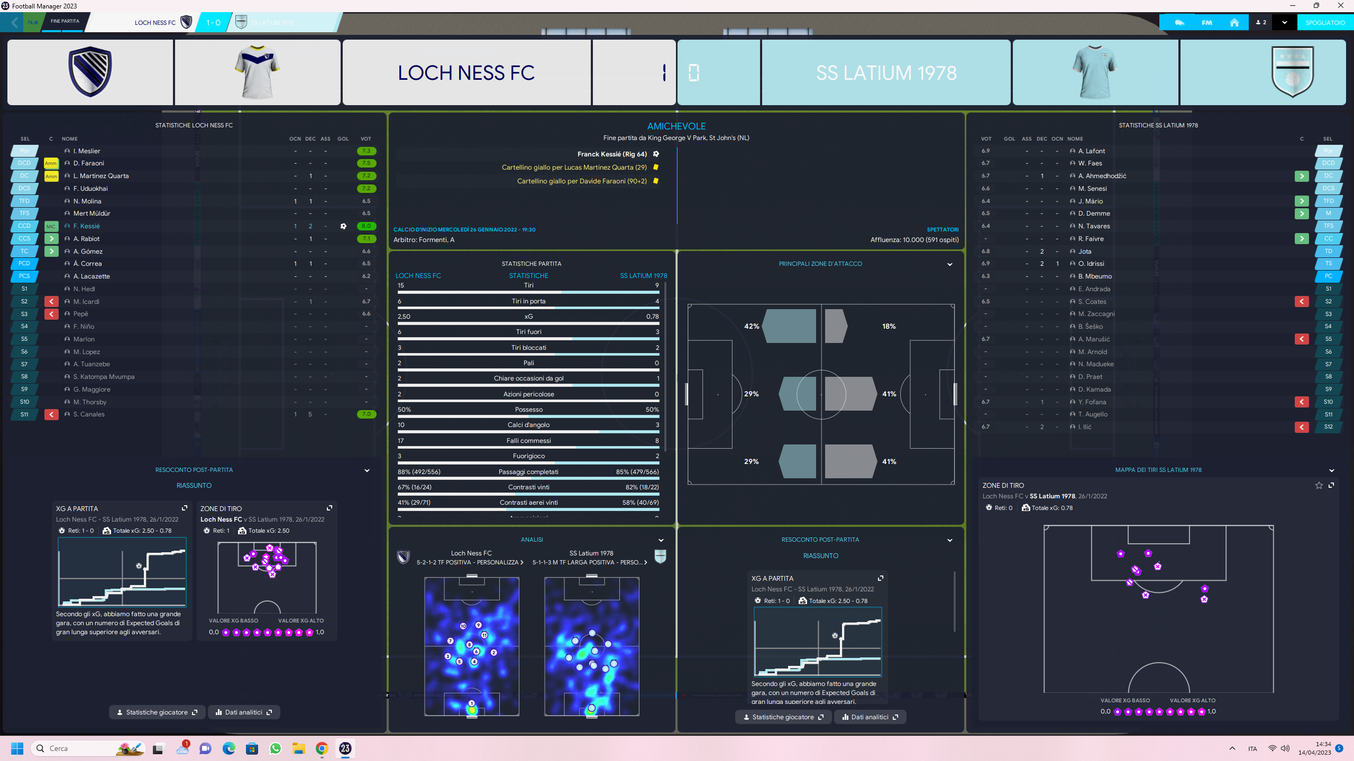Toggle substitution arrow for M. Icardi

pyautogui.click(x=51, y=301)
